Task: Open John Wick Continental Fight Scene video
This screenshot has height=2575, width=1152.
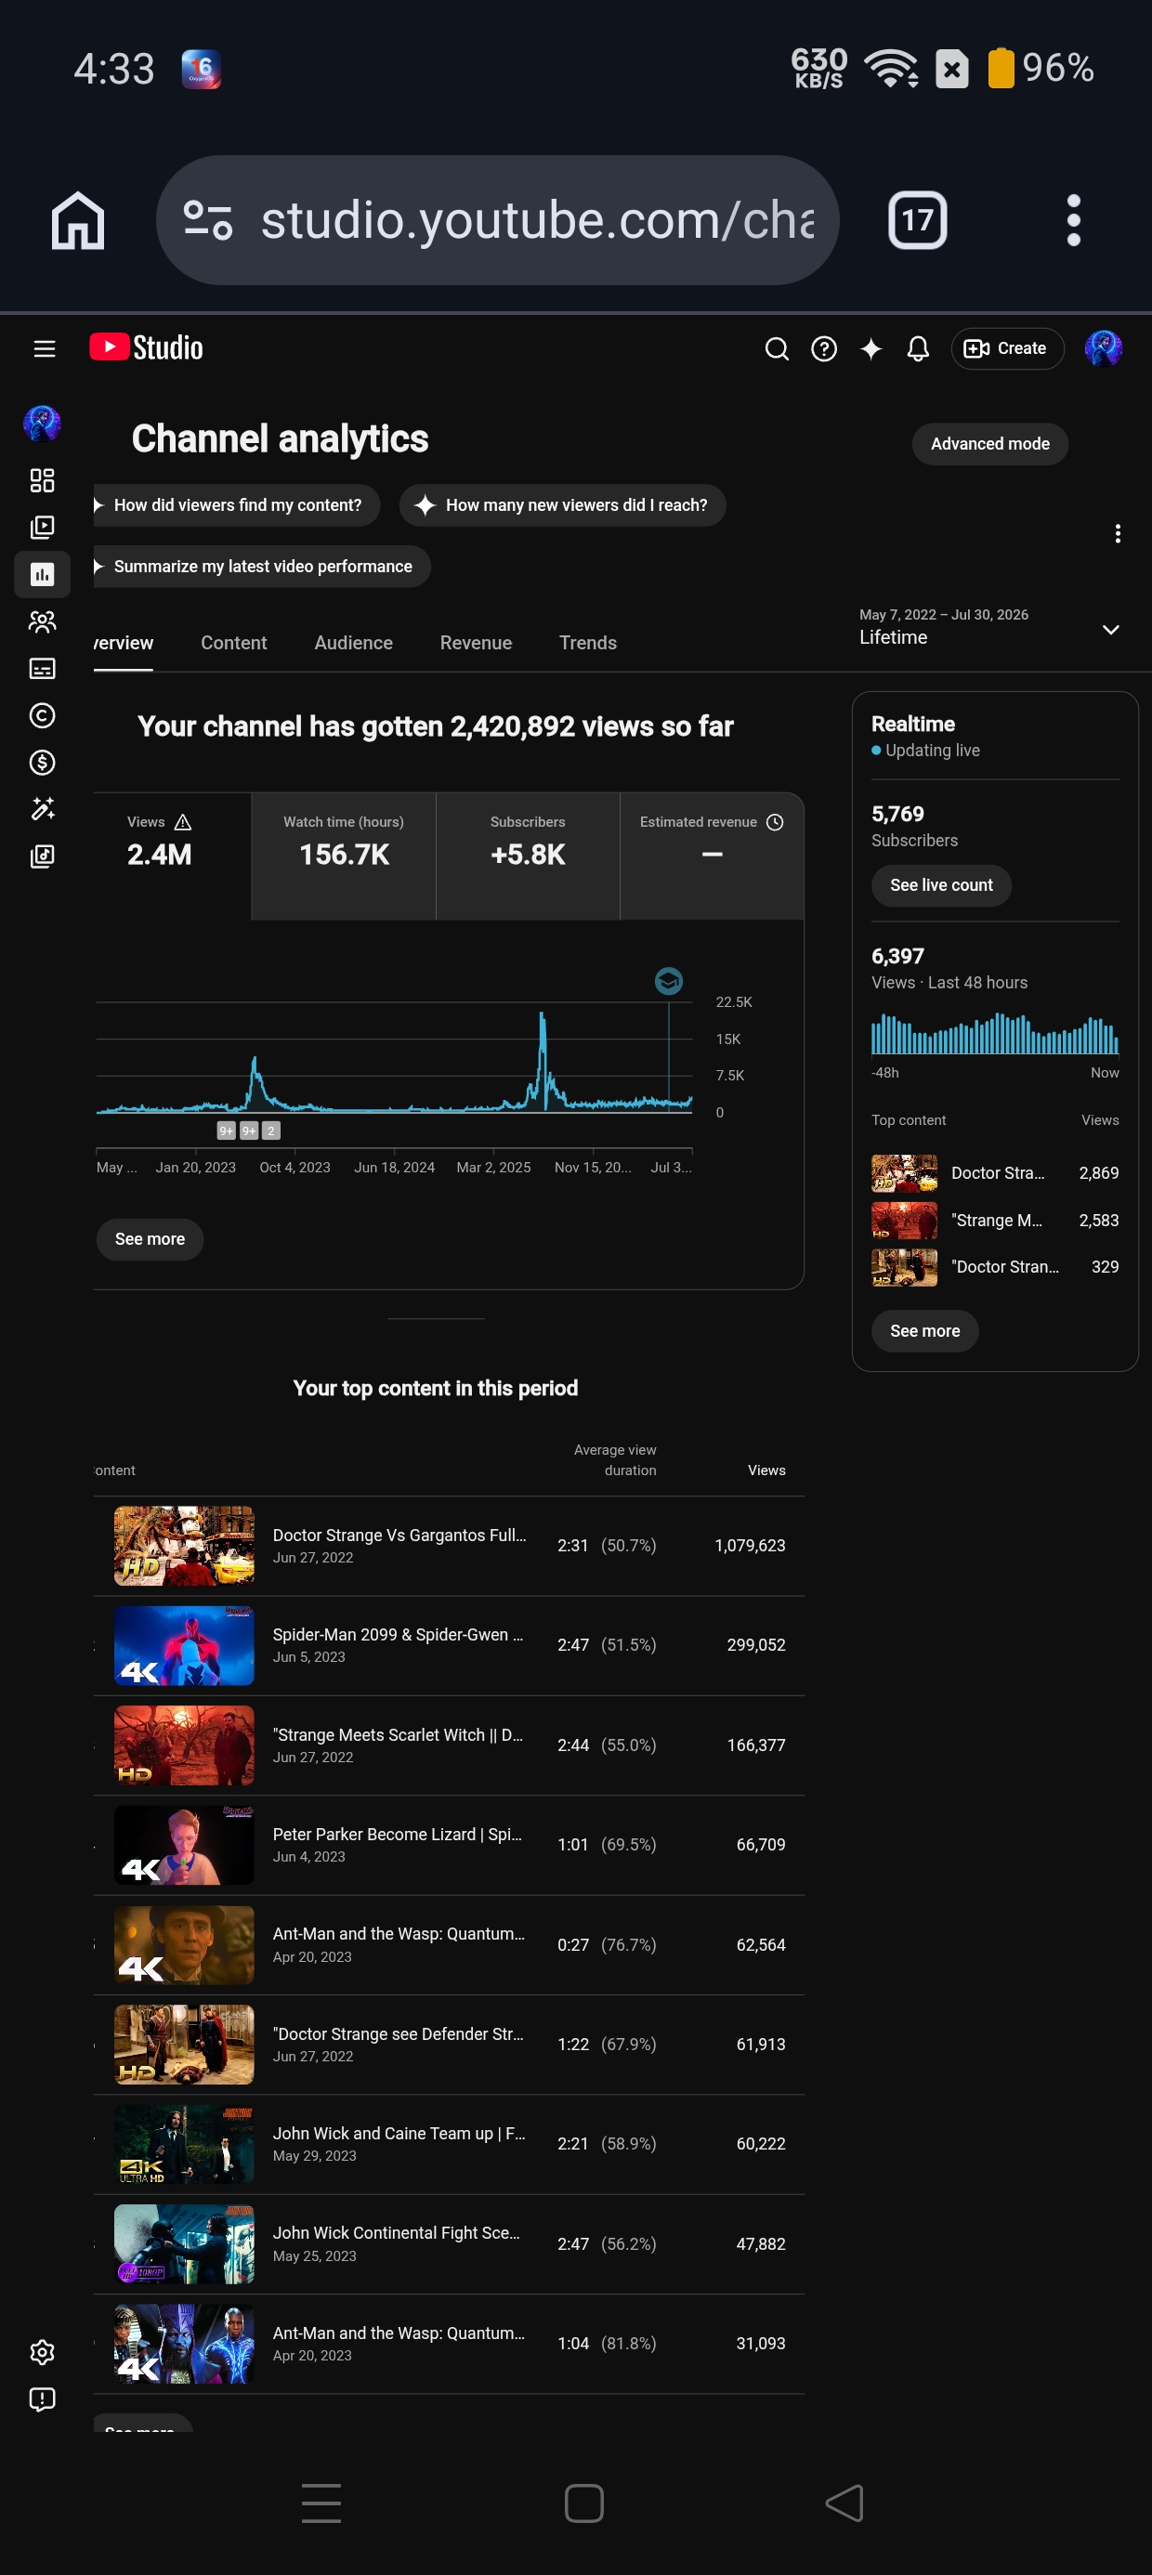Action: (x=449, y=2244)
